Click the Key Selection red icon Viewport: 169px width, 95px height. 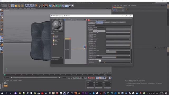coord(94,78)
